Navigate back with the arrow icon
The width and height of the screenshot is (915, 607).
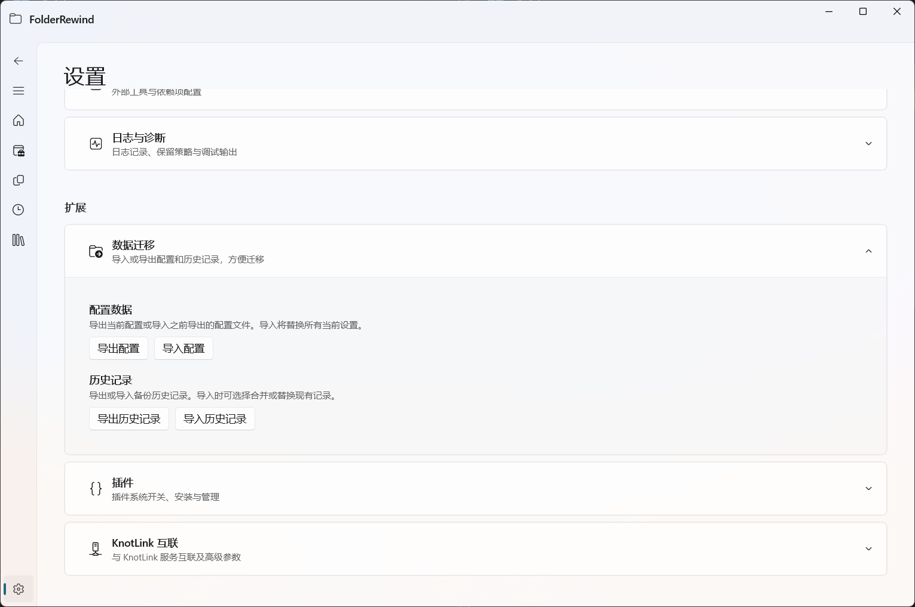coord(19,61)
